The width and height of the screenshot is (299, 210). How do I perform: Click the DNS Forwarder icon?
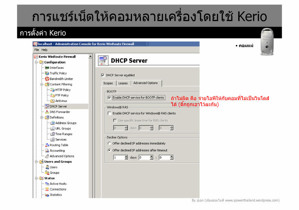pyautogui.click(x=47, y=112)
